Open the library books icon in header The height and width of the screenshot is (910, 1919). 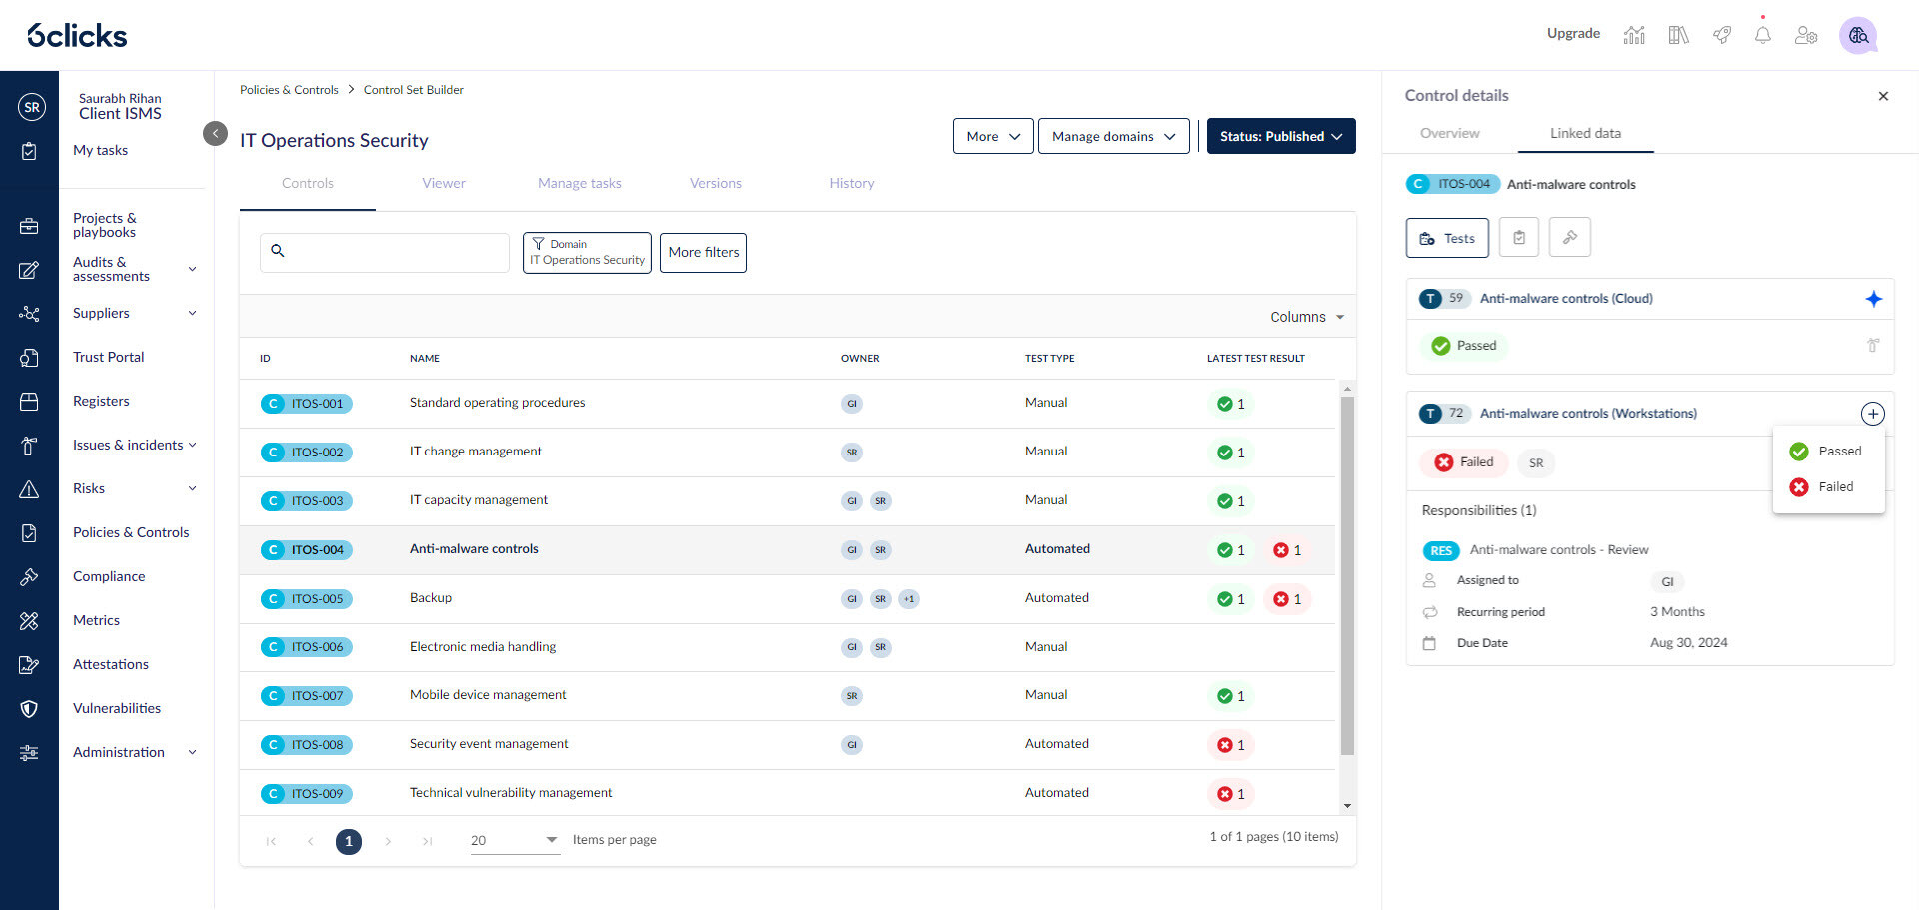(x=1678, y=35)
